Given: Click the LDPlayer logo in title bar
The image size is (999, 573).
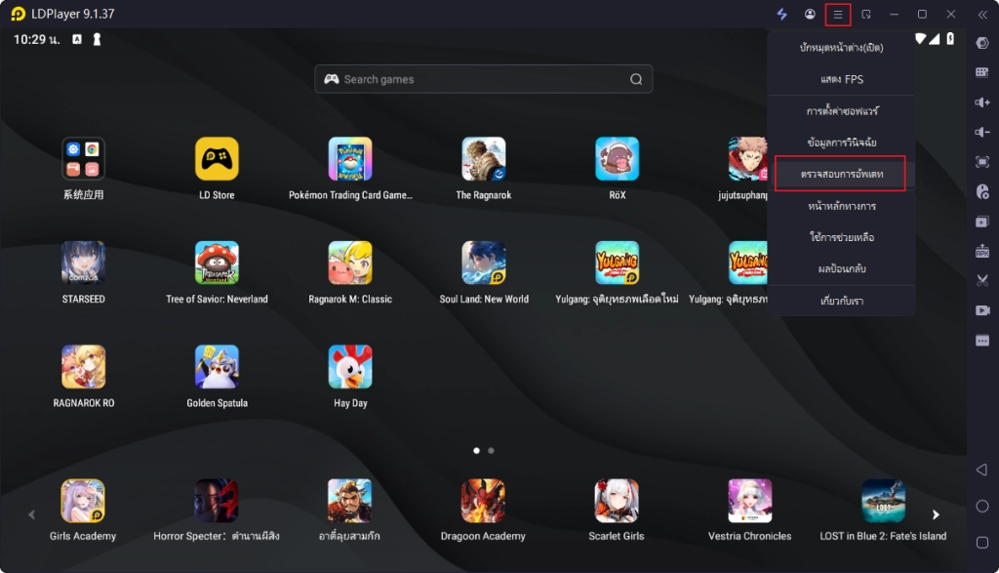Looking at the screenshot, I should 19,14.
